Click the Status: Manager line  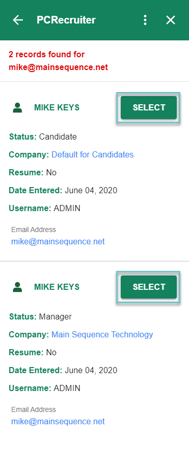[40, 316]
